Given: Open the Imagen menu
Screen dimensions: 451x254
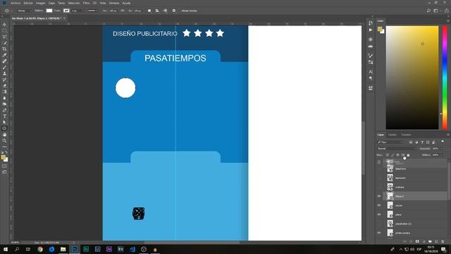Looking at the screenshot, I should 41,3.
